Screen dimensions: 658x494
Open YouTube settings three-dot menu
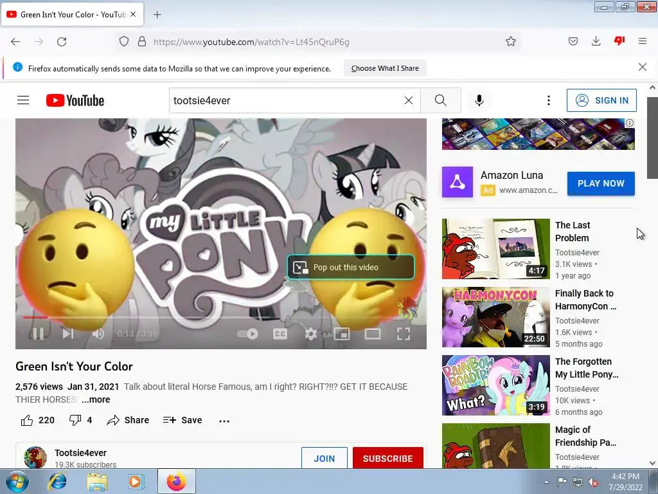click(x=549, y=100)
